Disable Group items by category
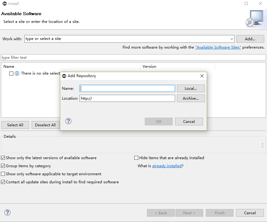Viewport: 267px width, 222px height. coord(3,166)
